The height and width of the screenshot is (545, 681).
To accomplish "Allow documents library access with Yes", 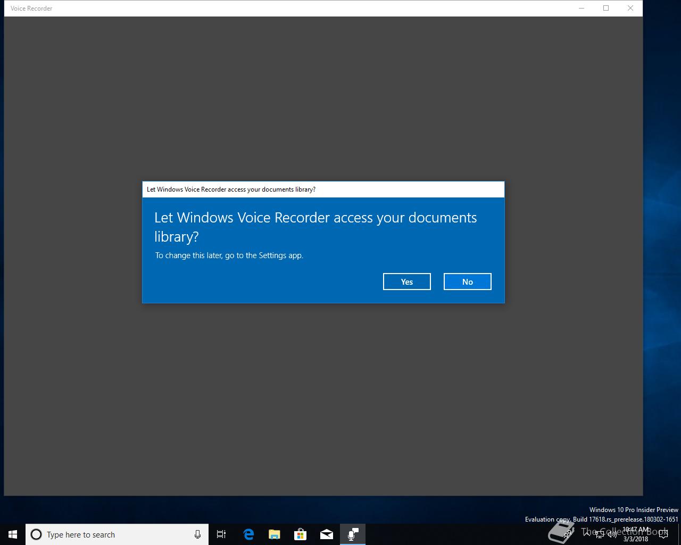I will pyautogui.click(x=406, y=282).
